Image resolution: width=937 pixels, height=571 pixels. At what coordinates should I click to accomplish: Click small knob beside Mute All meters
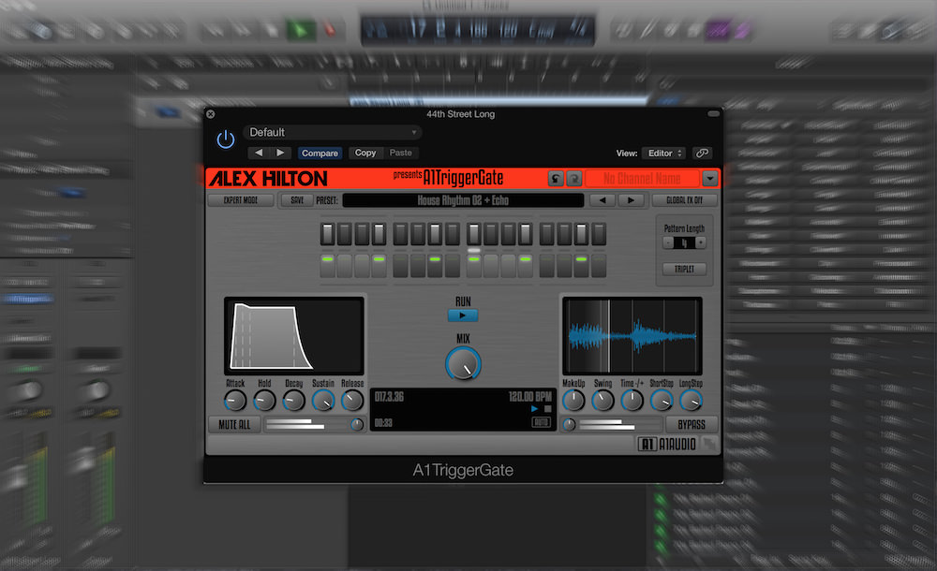click(357, 425)
